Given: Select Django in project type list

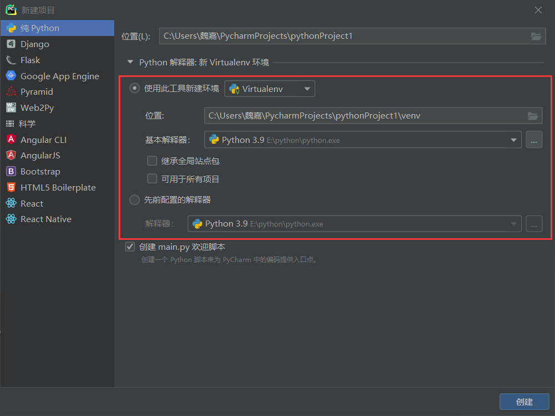Looking at the screenshot, I should click(57, 44).
